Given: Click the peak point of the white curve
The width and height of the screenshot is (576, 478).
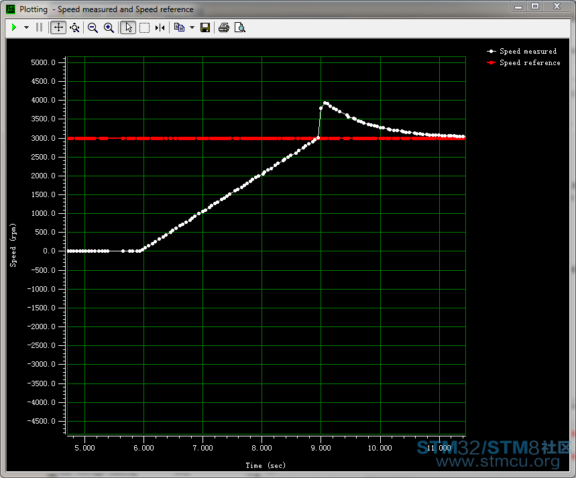Looking at the screenshot, I should click(x=325, y=103).
